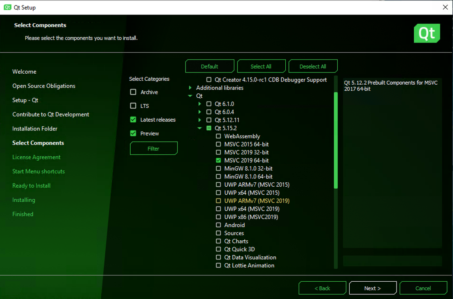
Task: Check the Qt 5.12.11 version box
Action: tap(209, 120)
